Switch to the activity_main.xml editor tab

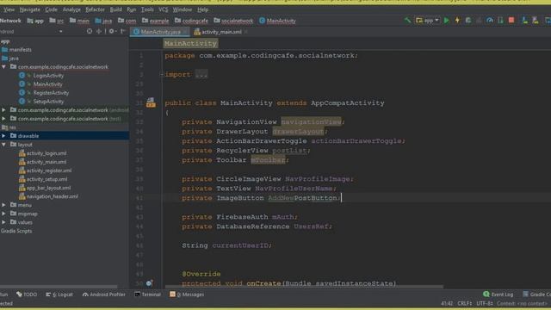[221, 32]
